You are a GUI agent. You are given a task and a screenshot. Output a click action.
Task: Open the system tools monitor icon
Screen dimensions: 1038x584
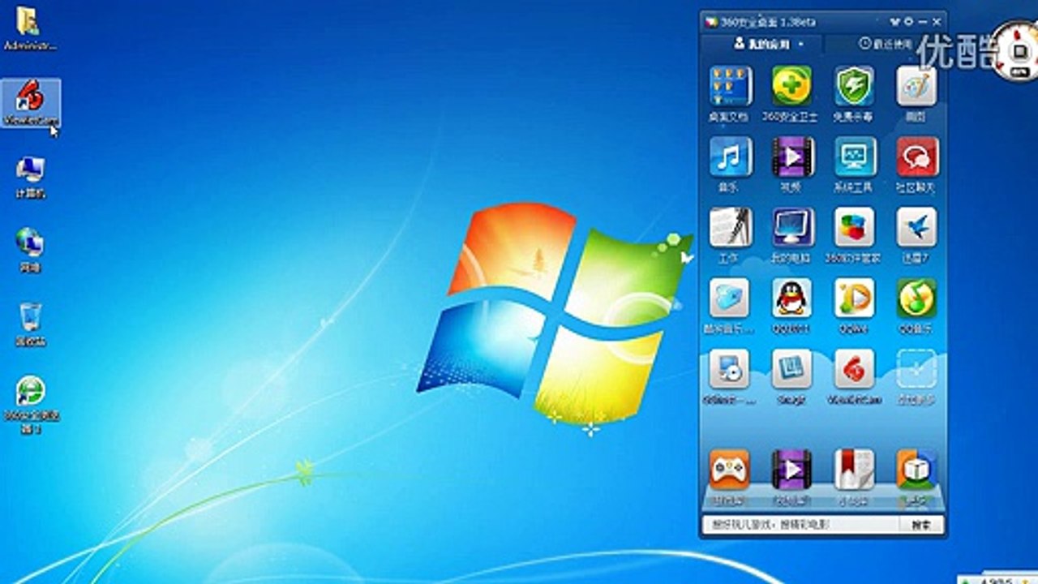855,157
